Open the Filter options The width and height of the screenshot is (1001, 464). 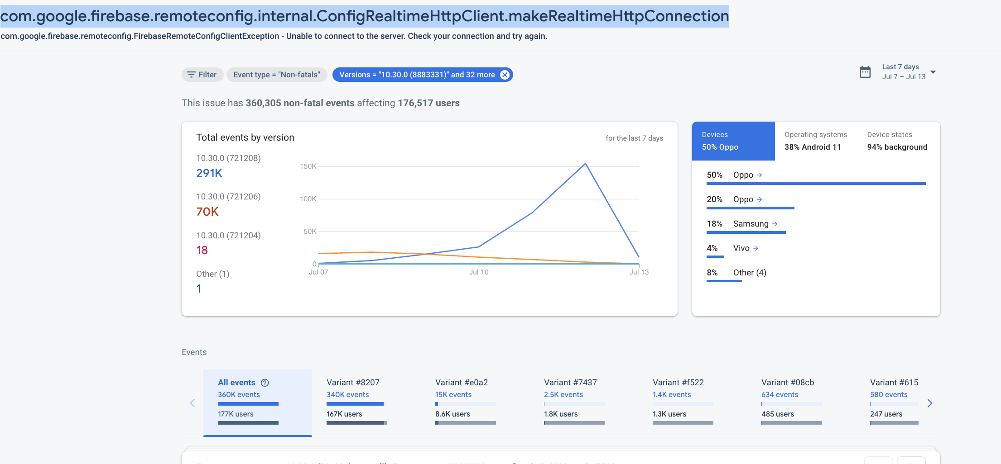pyautogui.click(x=202, y=75)
